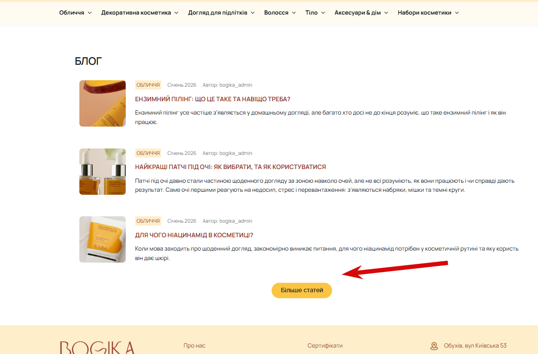Expand the Декоративна косметика dropdown arrow
Viewport: 538px width, 354px height.
coord(176,13)
